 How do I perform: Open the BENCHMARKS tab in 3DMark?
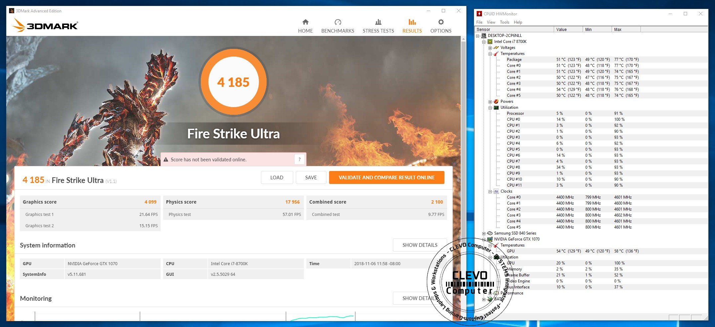(338, 26)
